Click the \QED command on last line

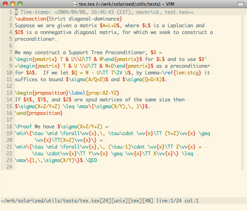pos(89,160)
